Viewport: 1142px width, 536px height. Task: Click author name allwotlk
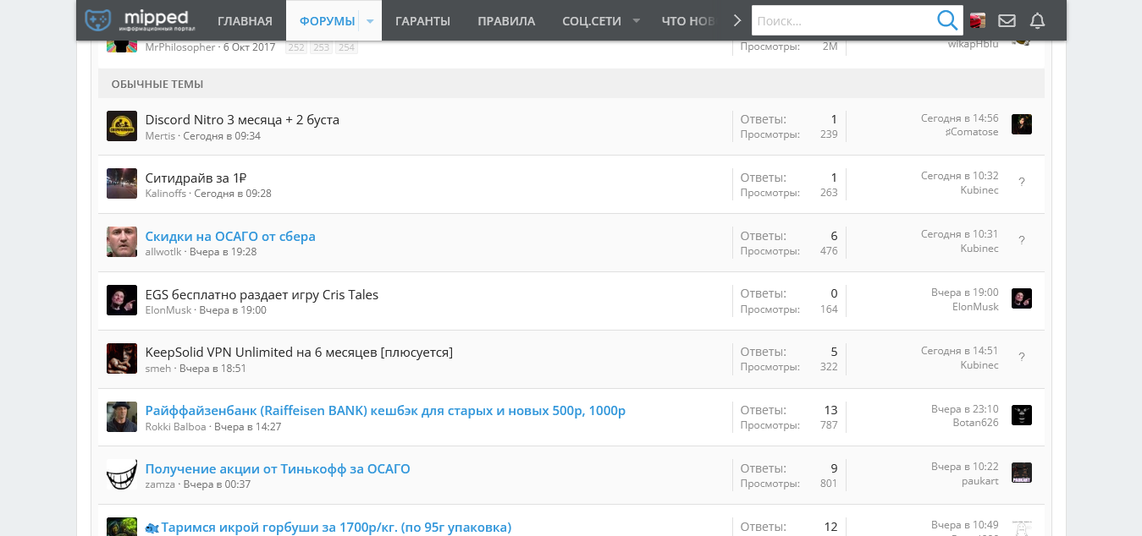163,251
